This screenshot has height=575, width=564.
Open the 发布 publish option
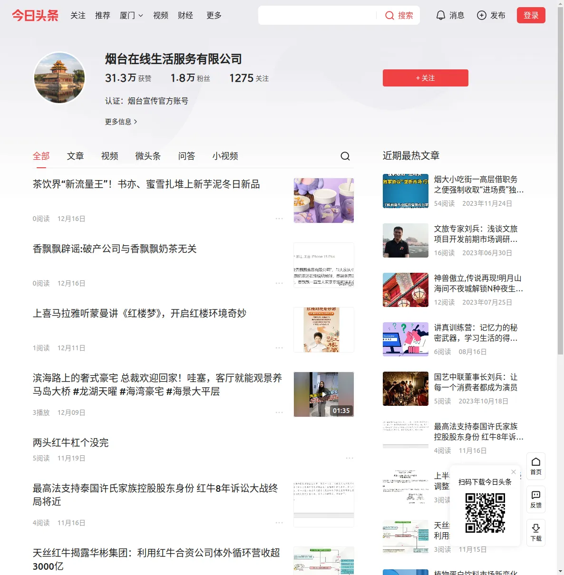(x=491, y=15)
